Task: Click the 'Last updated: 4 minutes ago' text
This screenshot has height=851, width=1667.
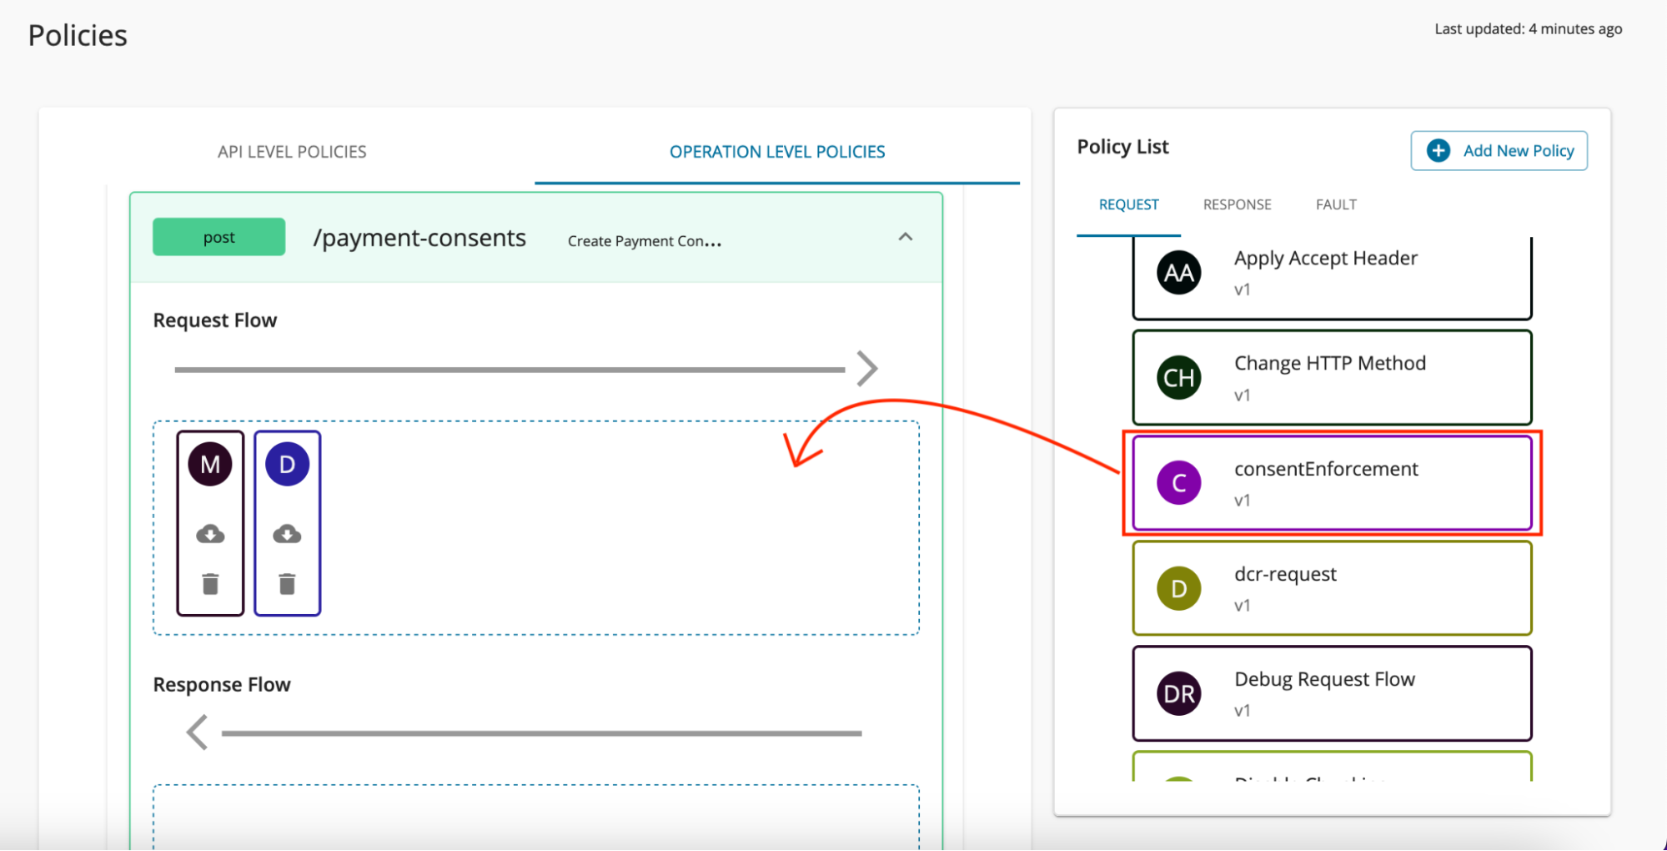Action: coord(1528,28)
